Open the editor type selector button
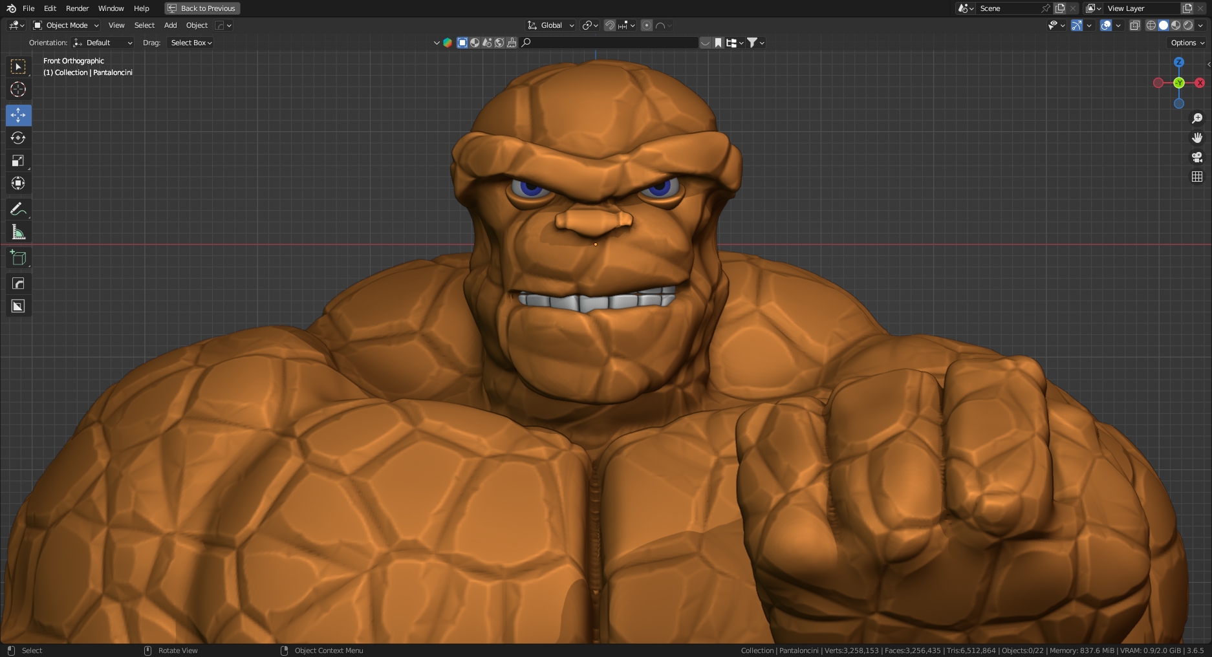The width and height of the screenshot is (1212, 657). pos(17,25)
